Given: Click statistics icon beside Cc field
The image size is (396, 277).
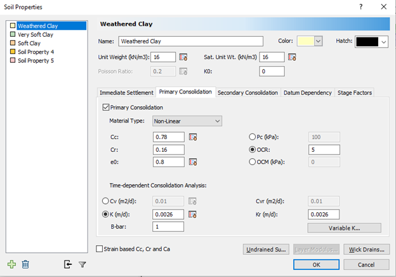Looking at the screenshot, I should (193, 137).
